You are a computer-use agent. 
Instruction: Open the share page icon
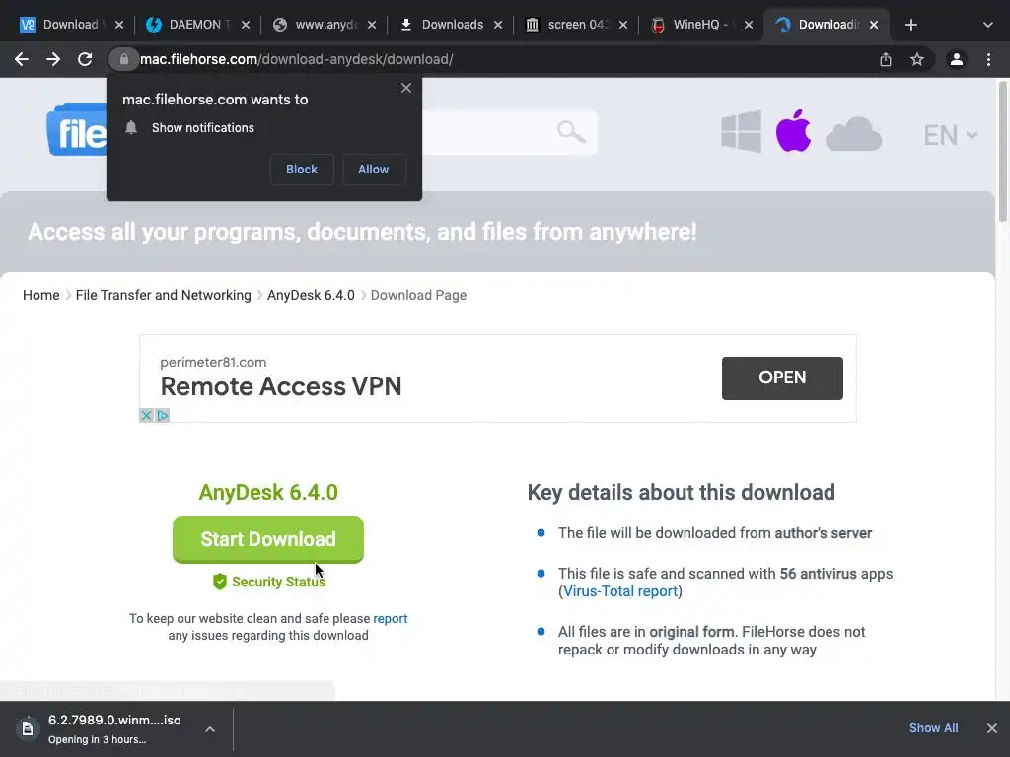(x=886, y=59)
